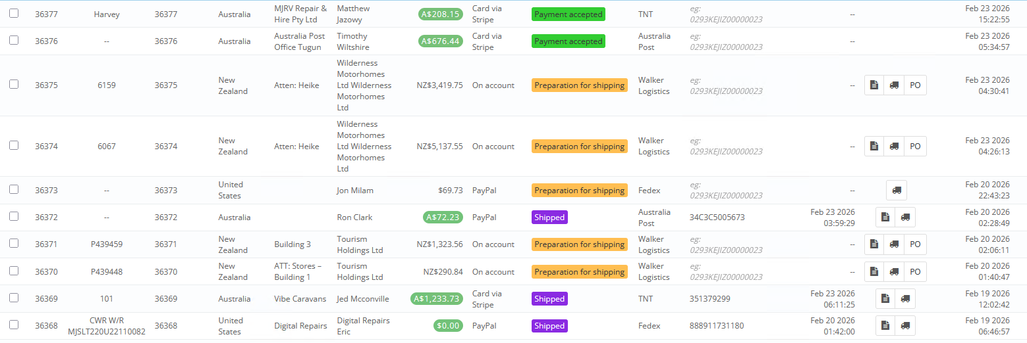Click the Payment accepted status for order 36376
Screen dimensions: 1027x343
[x=568, y=41]
